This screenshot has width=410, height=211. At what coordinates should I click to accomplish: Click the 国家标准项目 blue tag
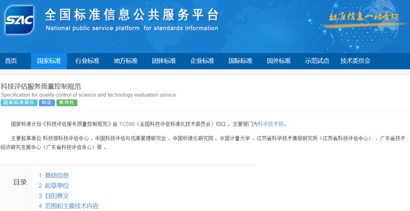pos(19,102)
